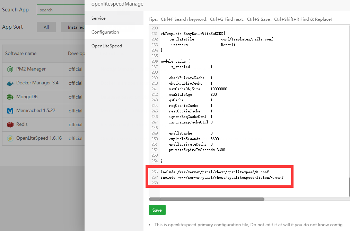
Task: Click the templateFile rails.conf line
Action: tap(221, 39)
